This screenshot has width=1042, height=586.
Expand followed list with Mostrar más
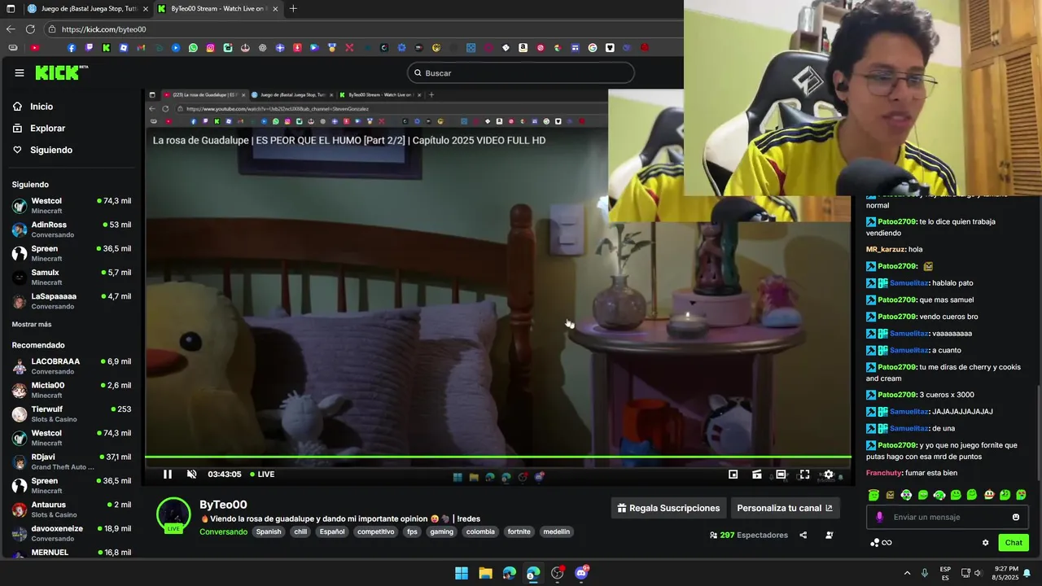(32, 325)
